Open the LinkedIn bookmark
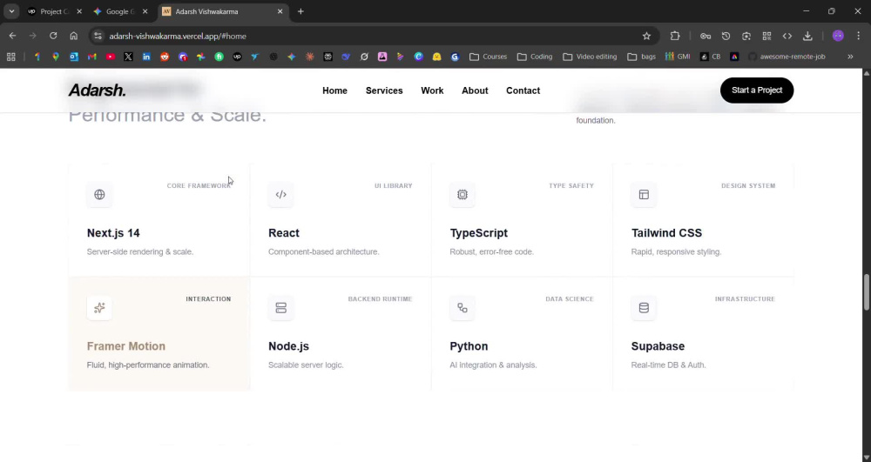The image size is (871, 462). click(146, 57)
